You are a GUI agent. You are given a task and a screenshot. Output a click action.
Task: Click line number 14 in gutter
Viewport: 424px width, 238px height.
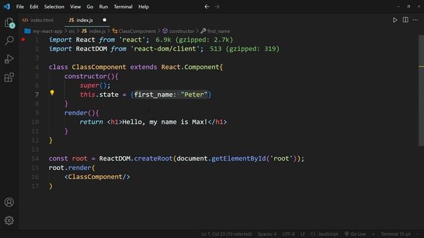35,159
